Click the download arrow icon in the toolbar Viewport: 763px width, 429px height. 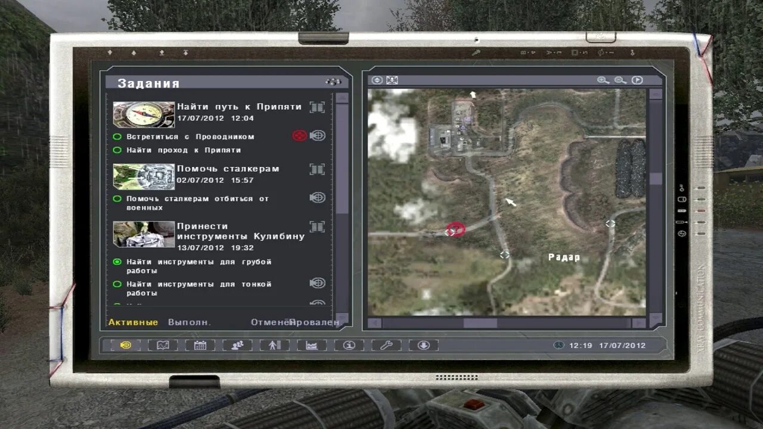(x=424, y=345)
